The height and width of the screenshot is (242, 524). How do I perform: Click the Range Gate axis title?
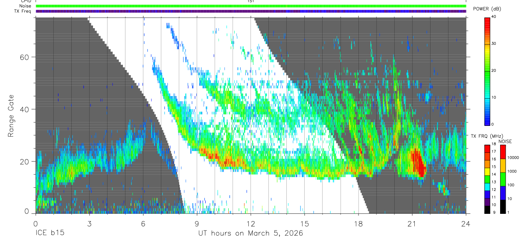click(x=12, y=115)
